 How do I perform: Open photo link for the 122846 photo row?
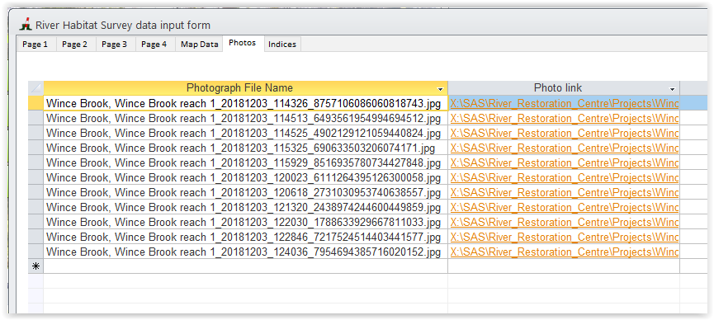(565, 238)
